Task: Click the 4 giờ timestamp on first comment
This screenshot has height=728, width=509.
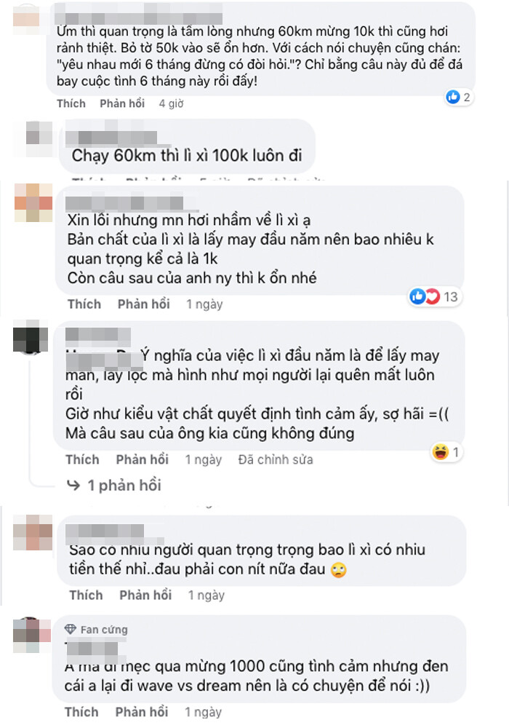Action: [x=171, y=103]
